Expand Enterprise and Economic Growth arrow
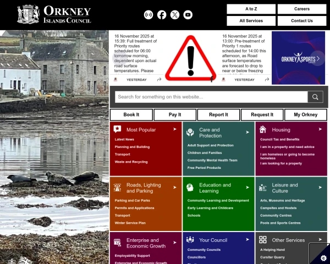This screenshot has height=264, width=330. pos(175,243)
